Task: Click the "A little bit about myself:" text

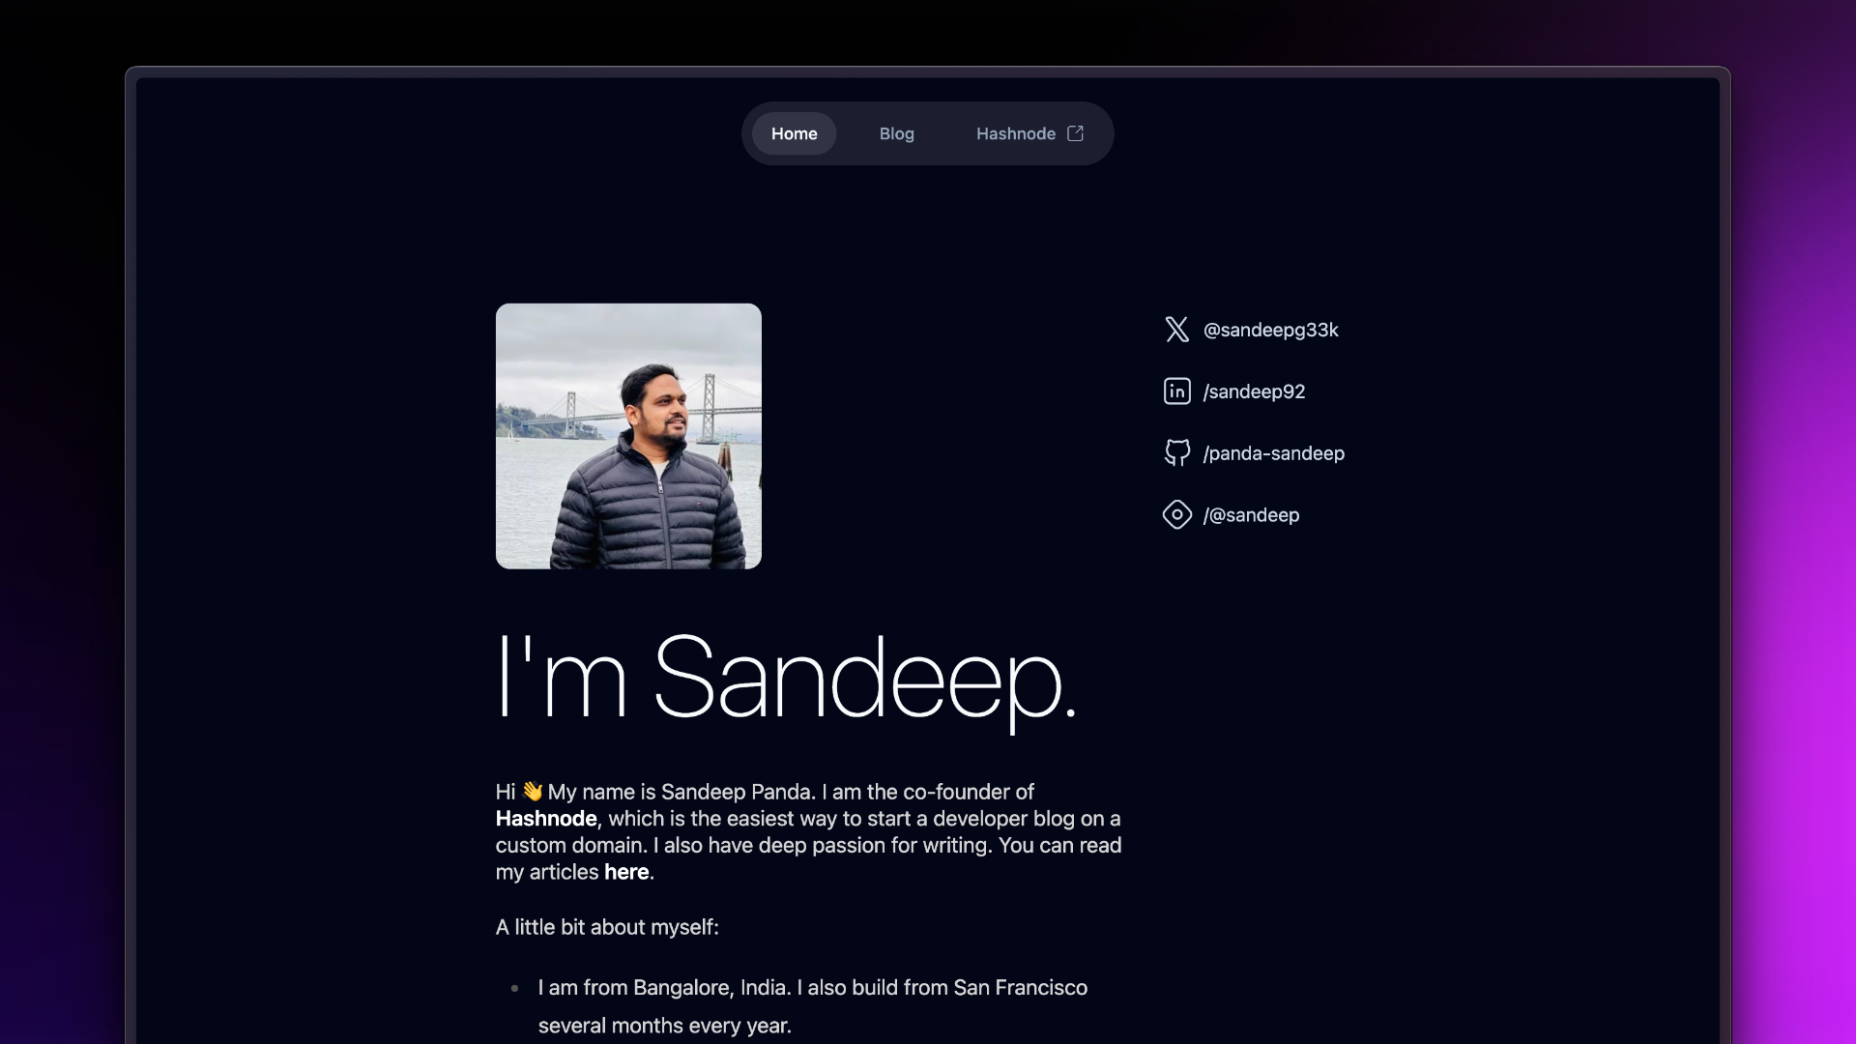Action: [607, 927]
